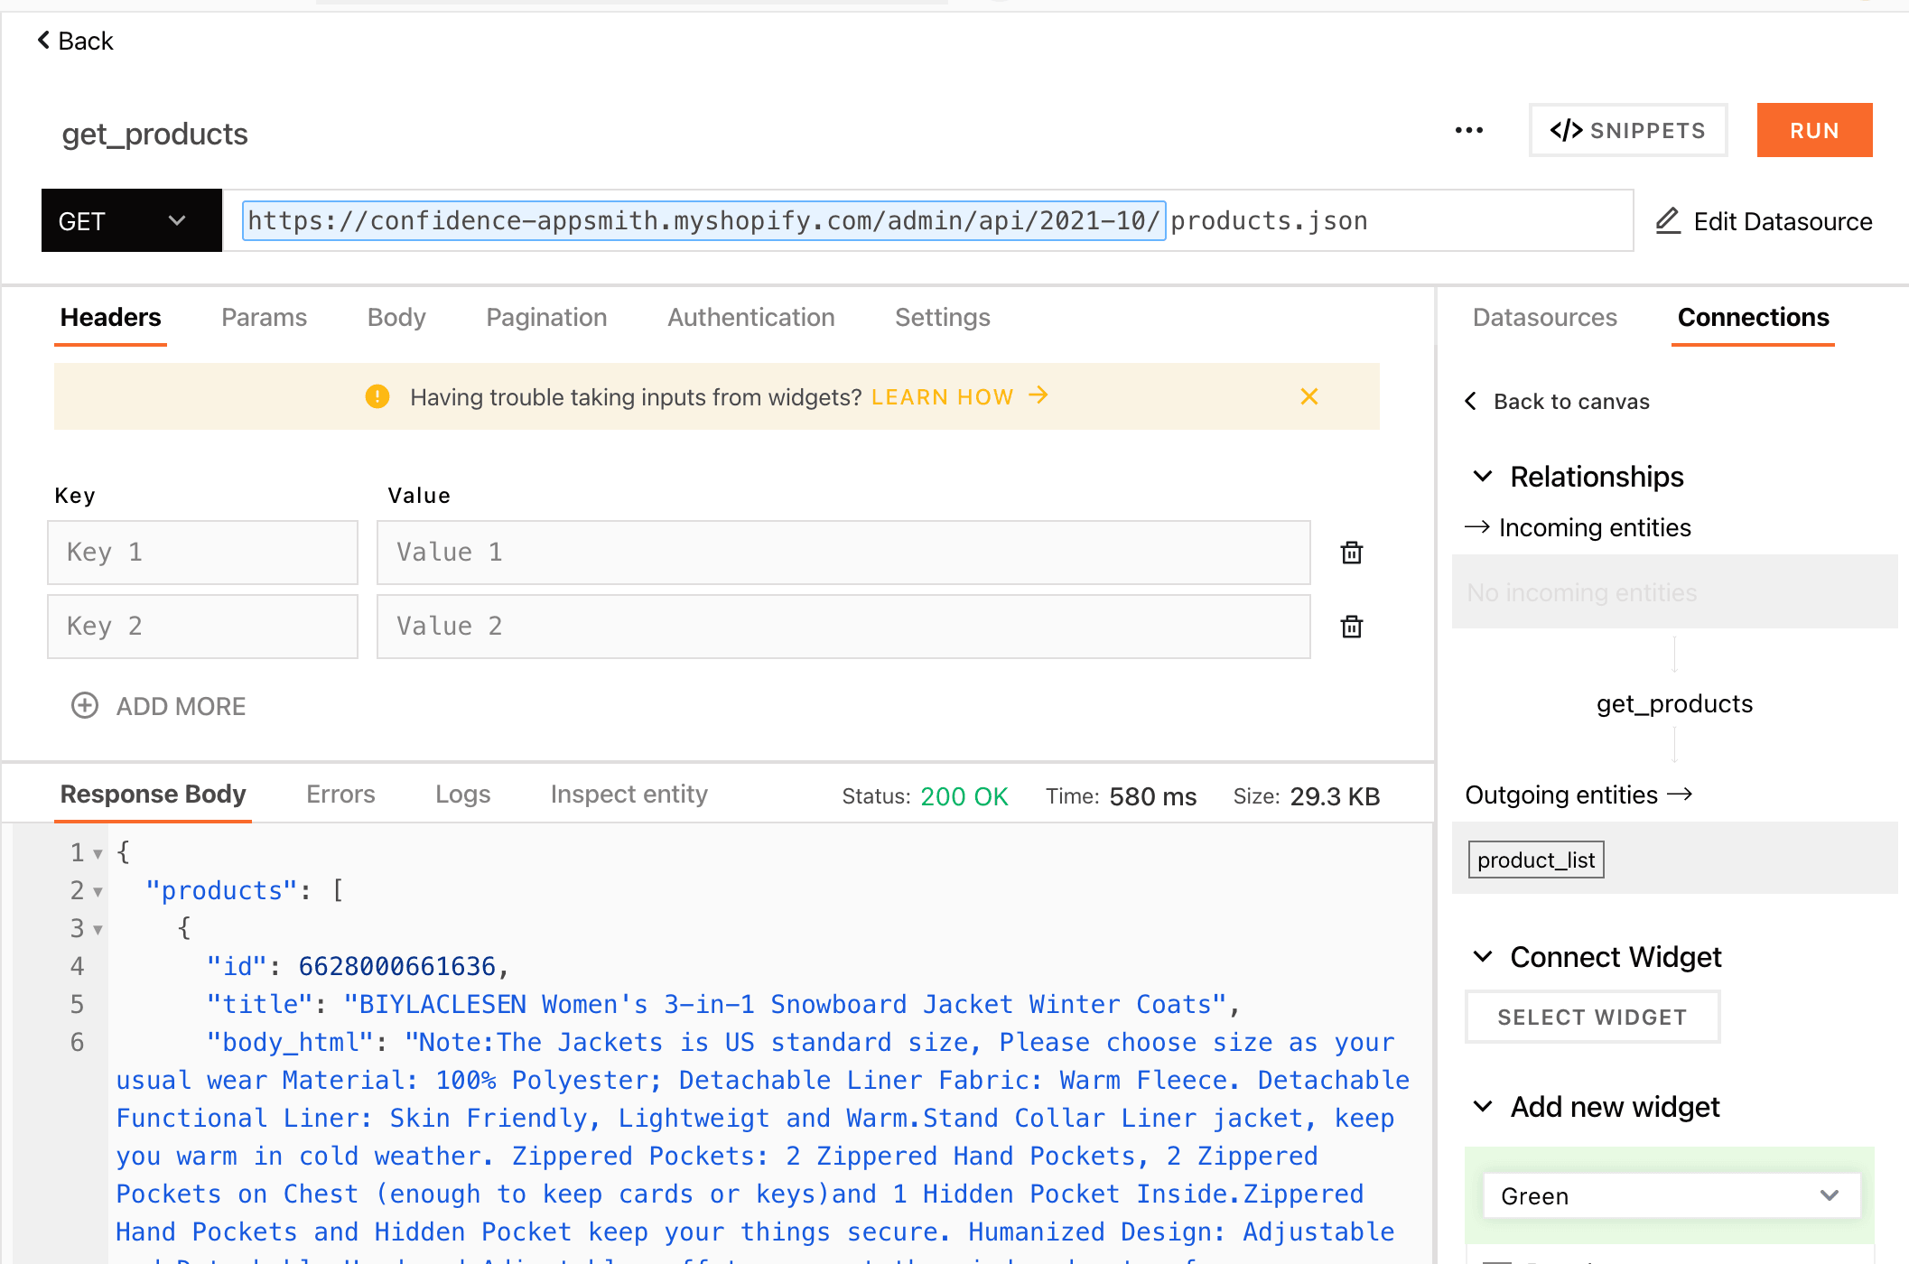Dismiss the widget inputs warning banner

[x=1308, y=396]
